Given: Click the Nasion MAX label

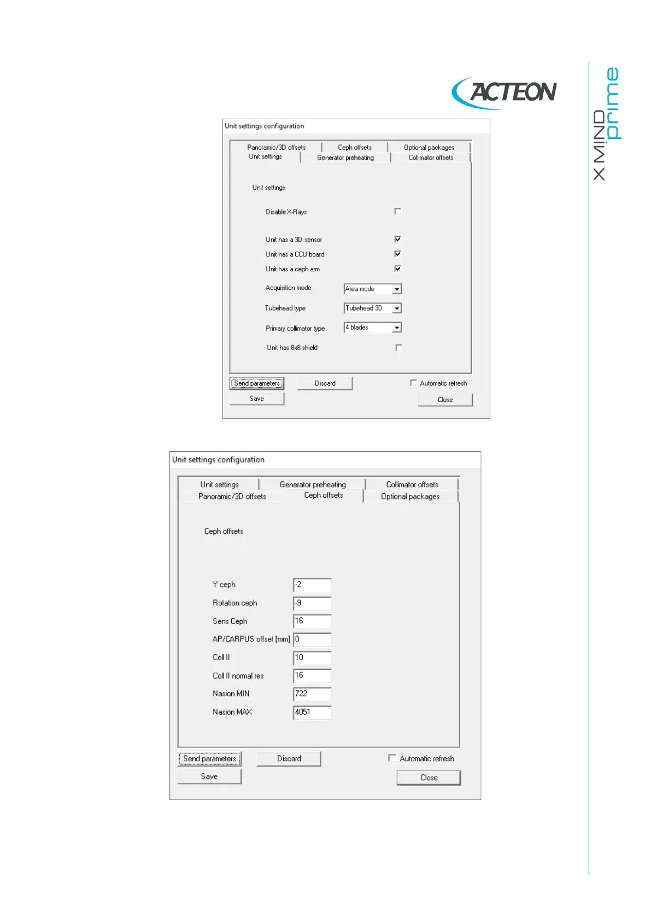Looking at the screenshot, I should point(232,712).
